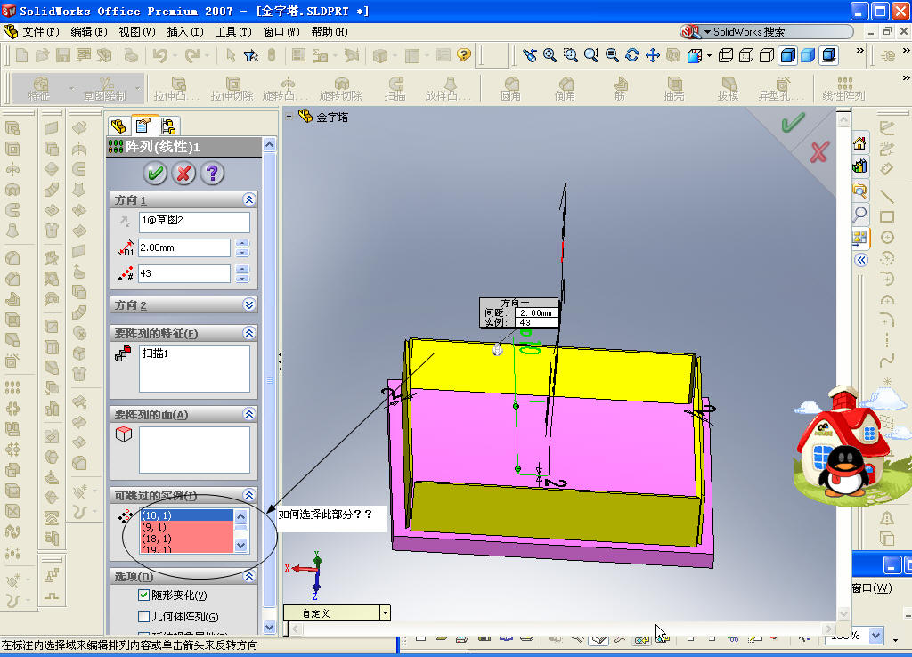Screen dimensions: 912x657
Task: Open the 文件 menu
Action: coord(40,31)
